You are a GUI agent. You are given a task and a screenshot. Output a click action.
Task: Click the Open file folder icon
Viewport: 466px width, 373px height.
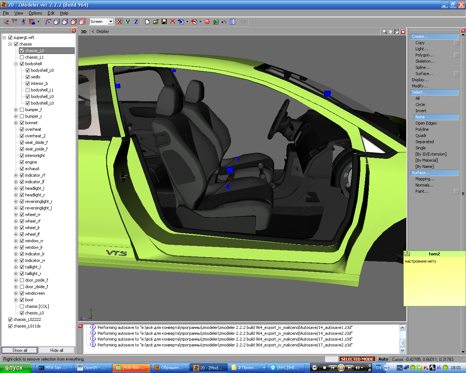pos(155,22)
